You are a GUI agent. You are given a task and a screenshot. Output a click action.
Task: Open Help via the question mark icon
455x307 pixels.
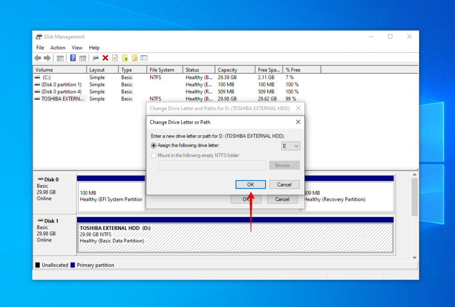click(72, 58)
